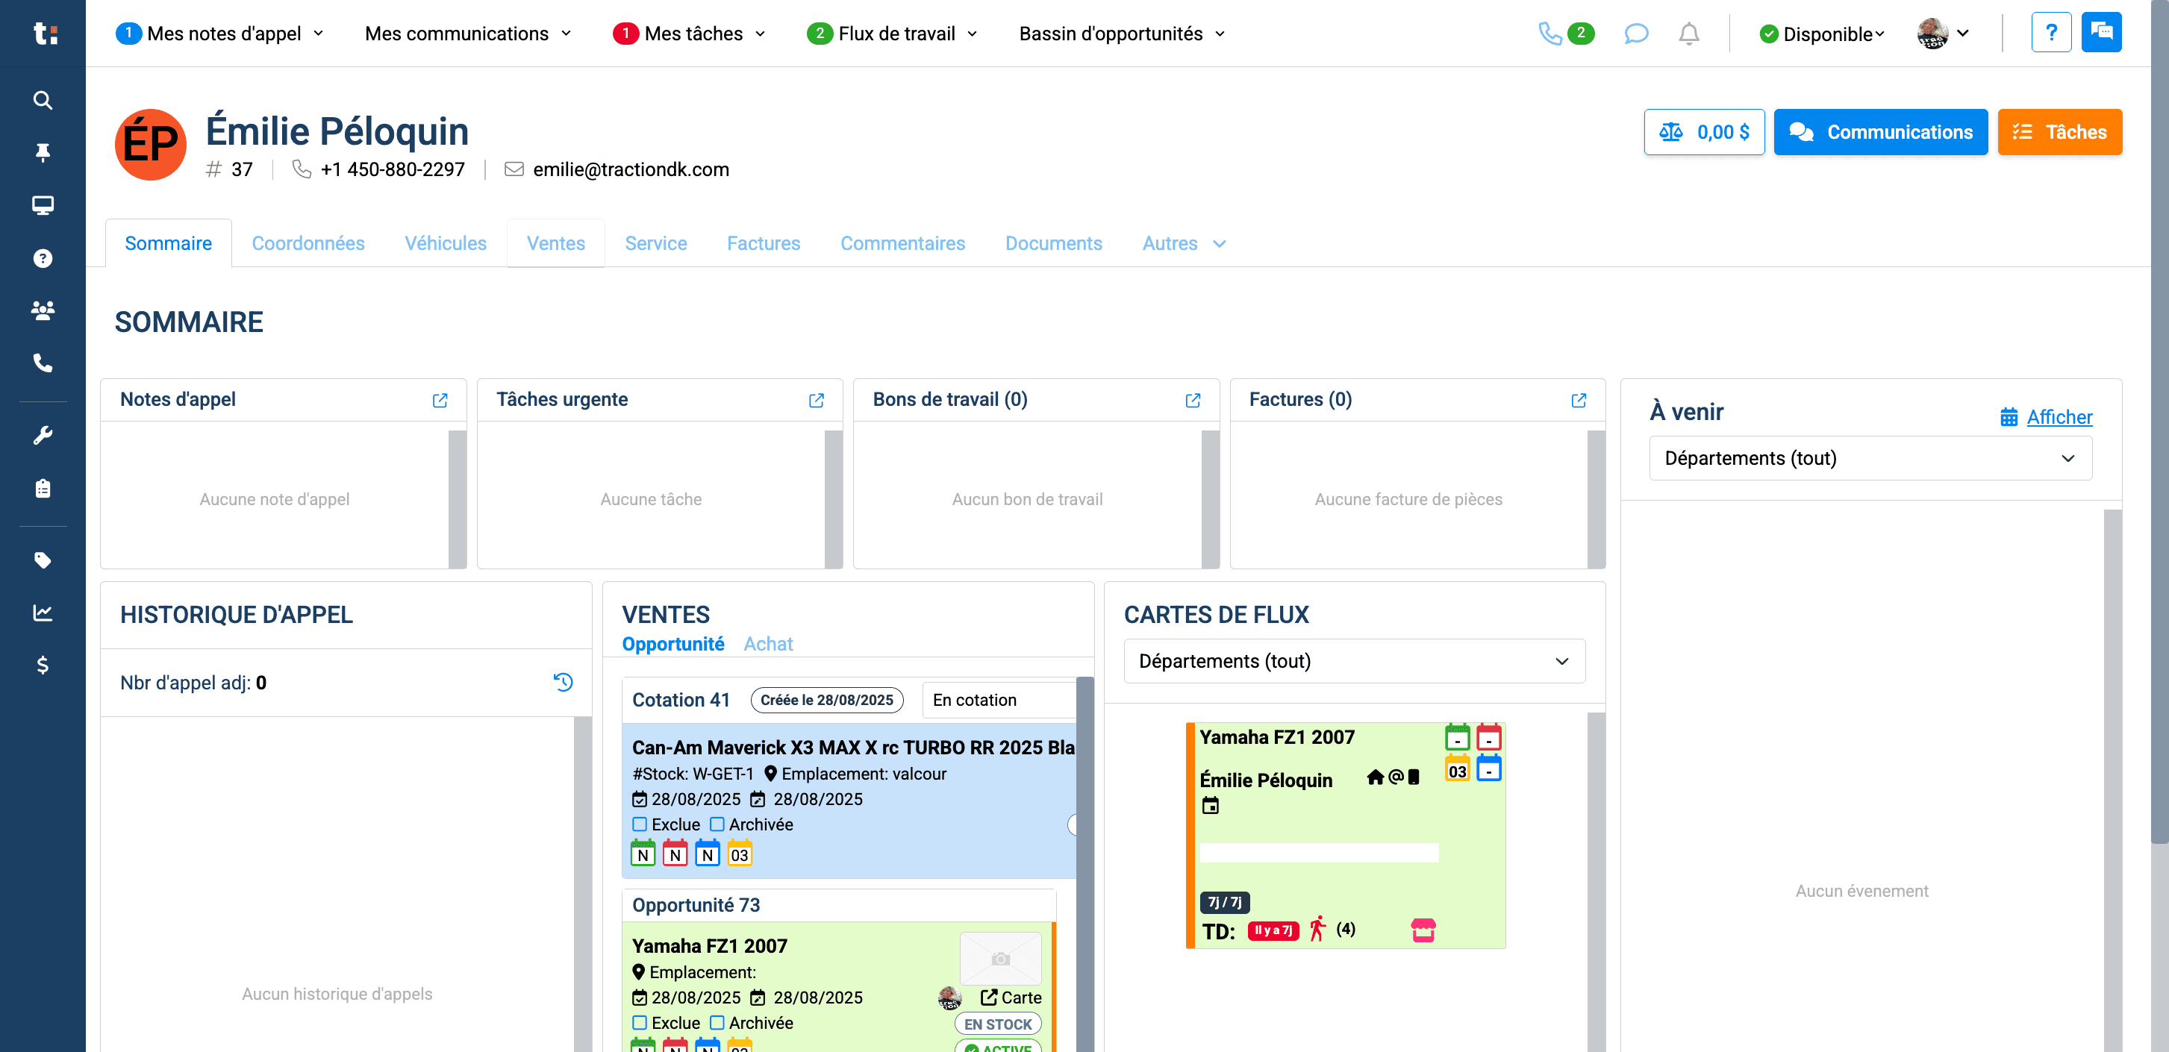Switch to the Coordonnées tab

pyautogui.click(x=308, y=244)
